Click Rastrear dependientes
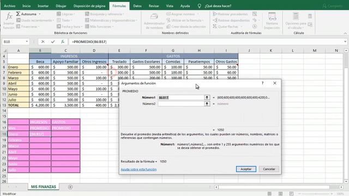349x196 pixels. coord(231,20)
